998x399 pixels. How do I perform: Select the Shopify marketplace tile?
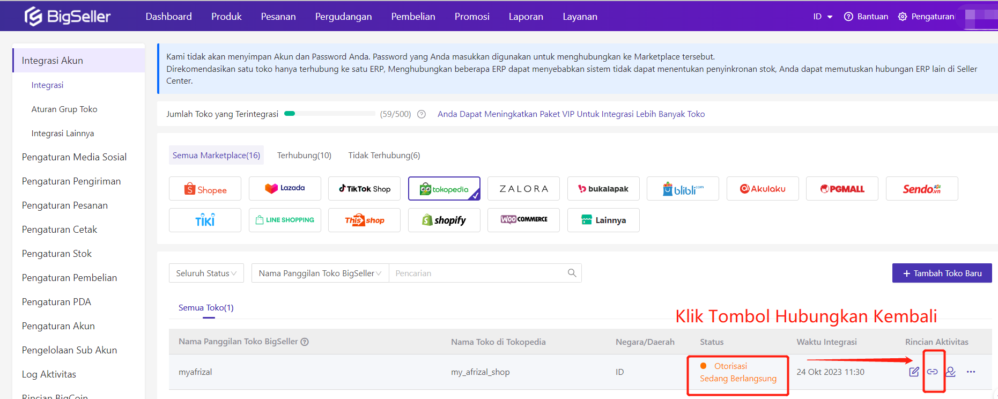444,220
